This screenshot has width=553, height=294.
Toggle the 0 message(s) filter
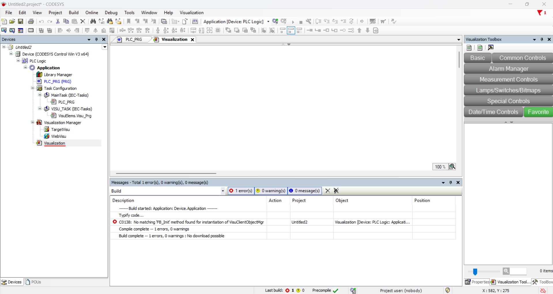click(x=304, y=191)
